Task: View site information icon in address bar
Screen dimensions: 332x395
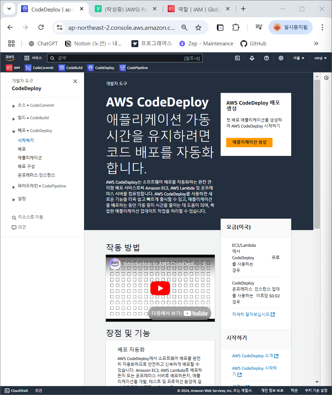Action: click(59, 27)
